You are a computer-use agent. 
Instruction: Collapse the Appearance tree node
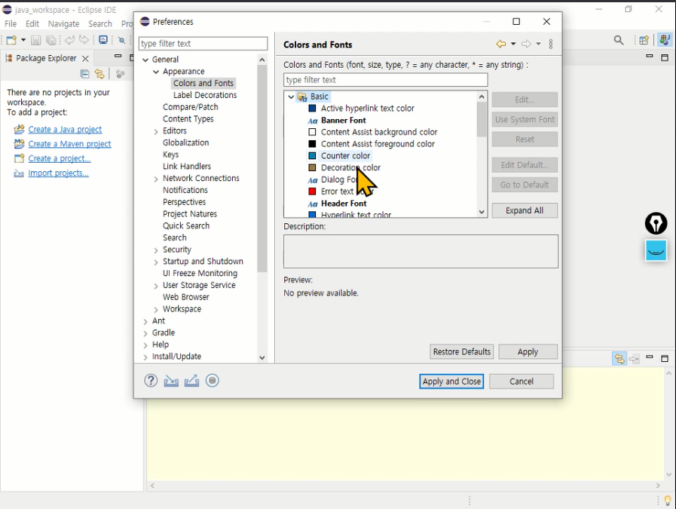(x=156, y=72)
